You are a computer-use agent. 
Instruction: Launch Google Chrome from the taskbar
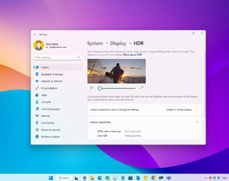[153, 178]
